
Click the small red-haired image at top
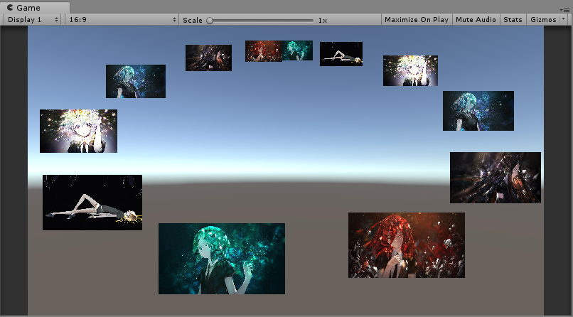(264, 50)
